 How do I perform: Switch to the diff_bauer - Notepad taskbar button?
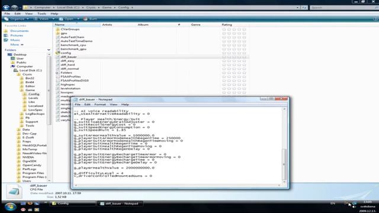click(x=120, y=204)
